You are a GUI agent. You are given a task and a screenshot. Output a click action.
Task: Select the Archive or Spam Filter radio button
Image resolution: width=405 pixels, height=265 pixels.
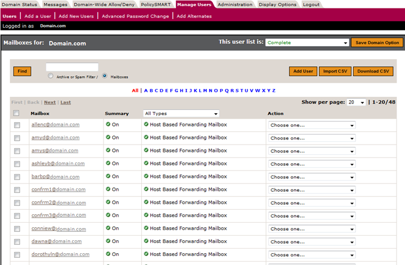[51, 76]
